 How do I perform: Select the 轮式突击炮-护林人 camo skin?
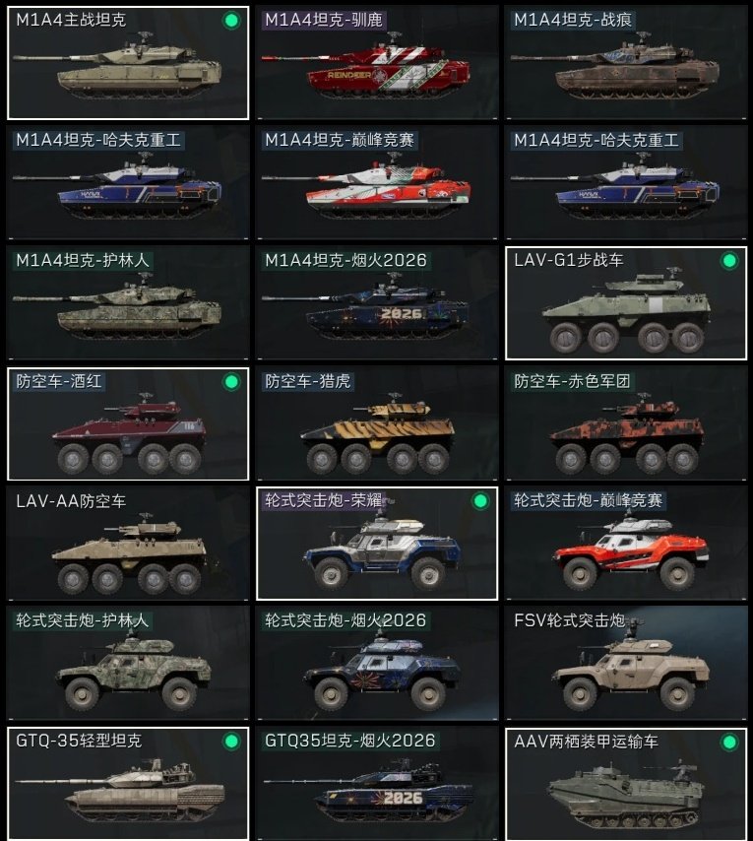coord(128,664)
